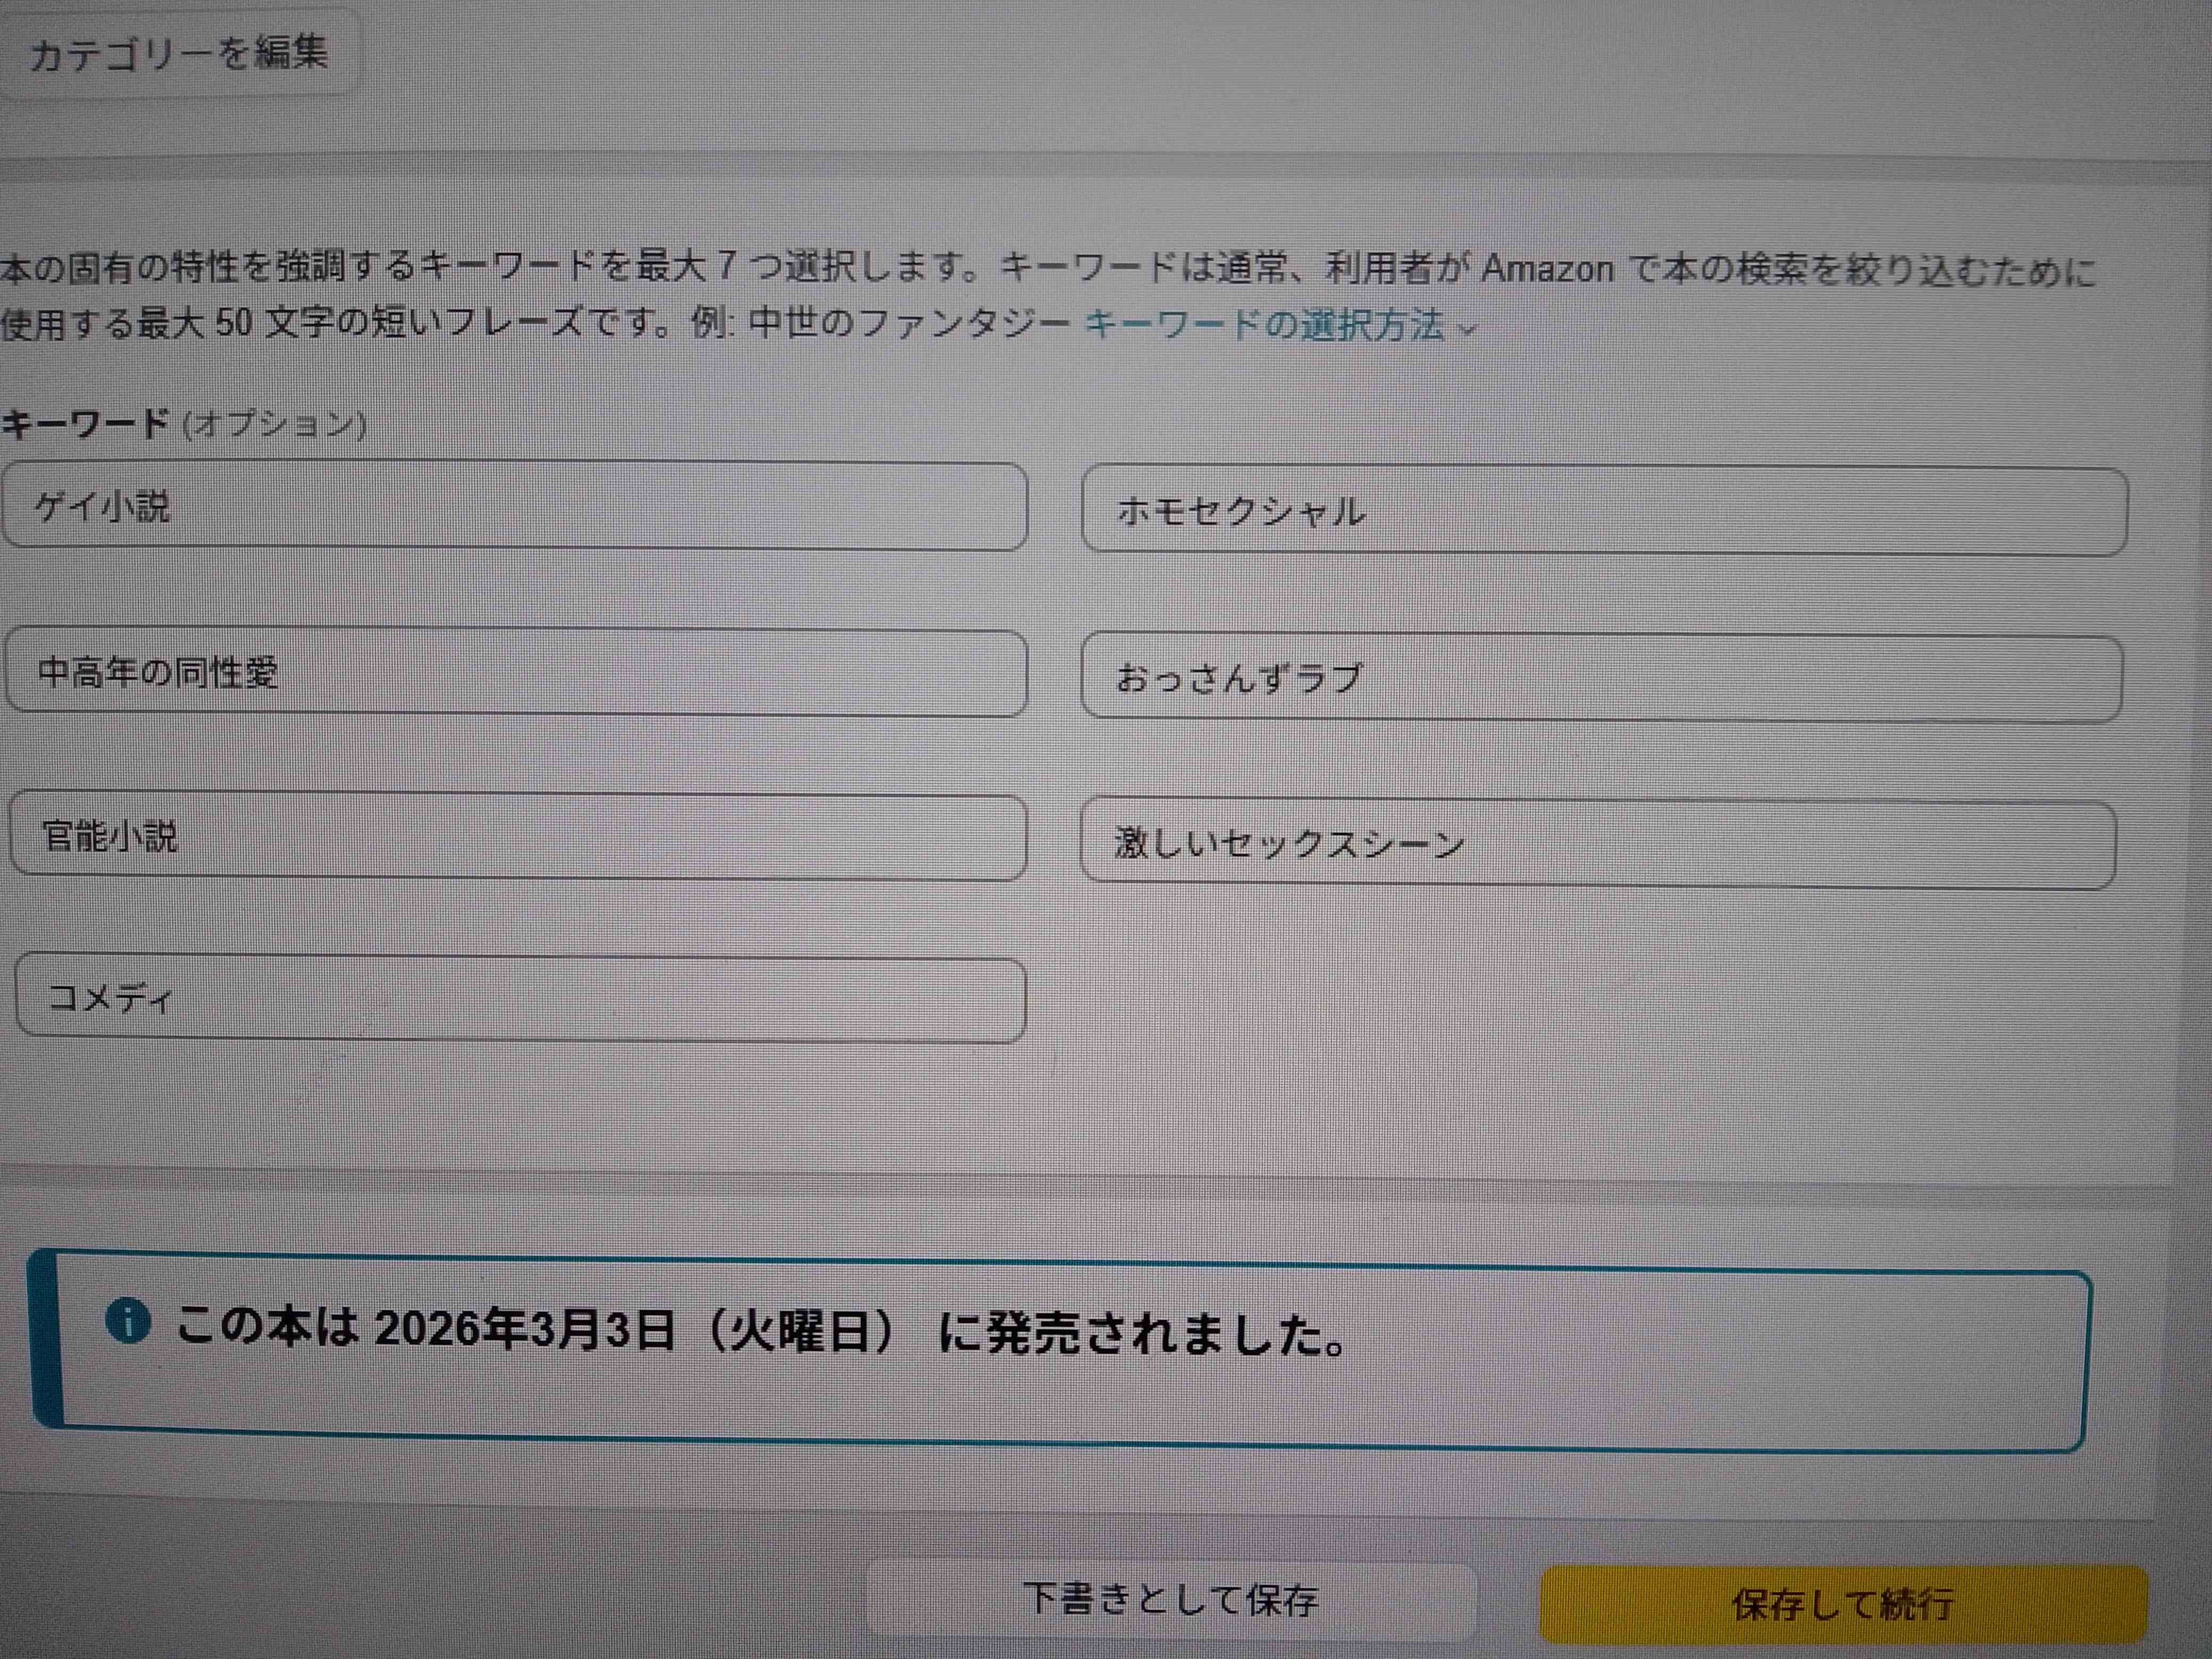Screen dimensions: 2212x1659
Task: Save as draft with 下書きとして保存
Action: pos(1171,1600)
